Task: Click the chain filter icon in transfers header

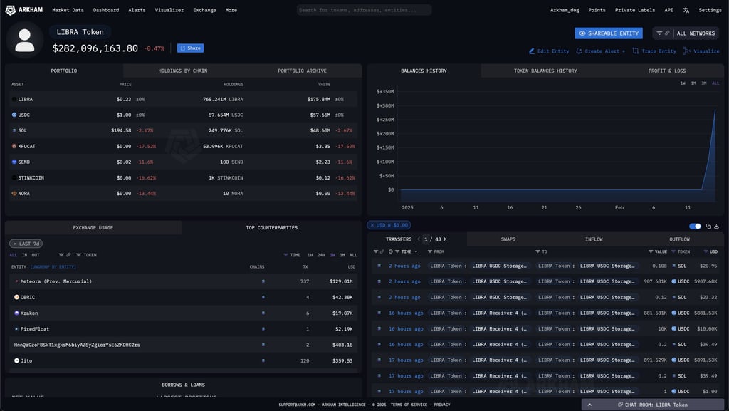Action: [x=379, y=251]
